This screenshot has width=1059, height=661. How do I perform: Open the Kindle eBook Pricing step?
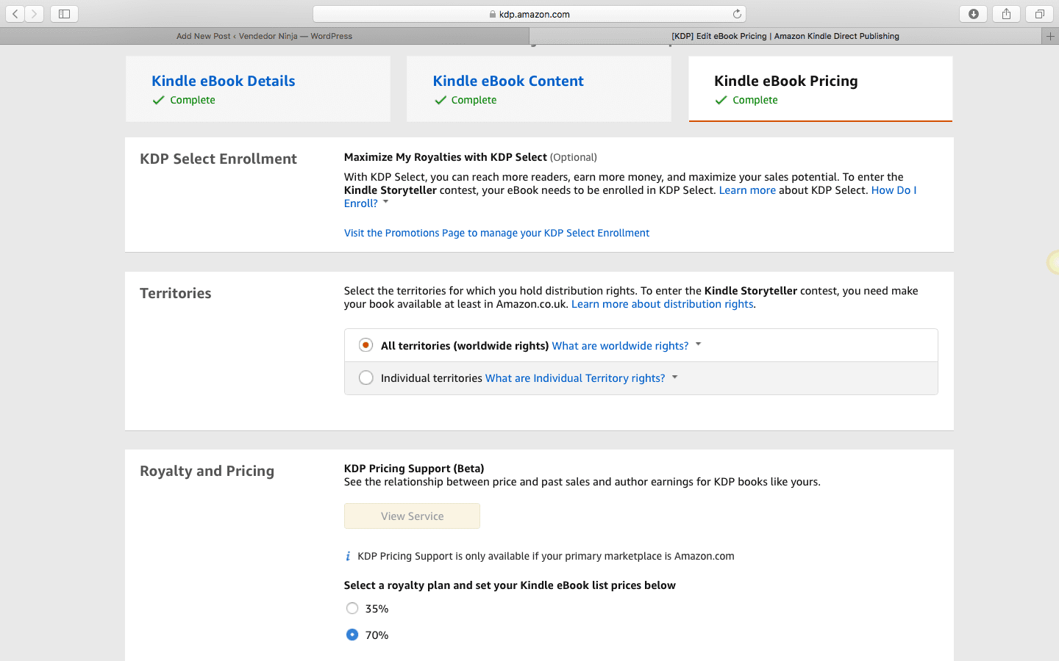pyautogui.click(x=785, y=81)
